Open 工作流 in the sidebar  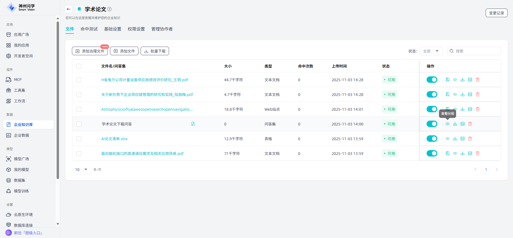pyautogui.click(x=20, y=101)
